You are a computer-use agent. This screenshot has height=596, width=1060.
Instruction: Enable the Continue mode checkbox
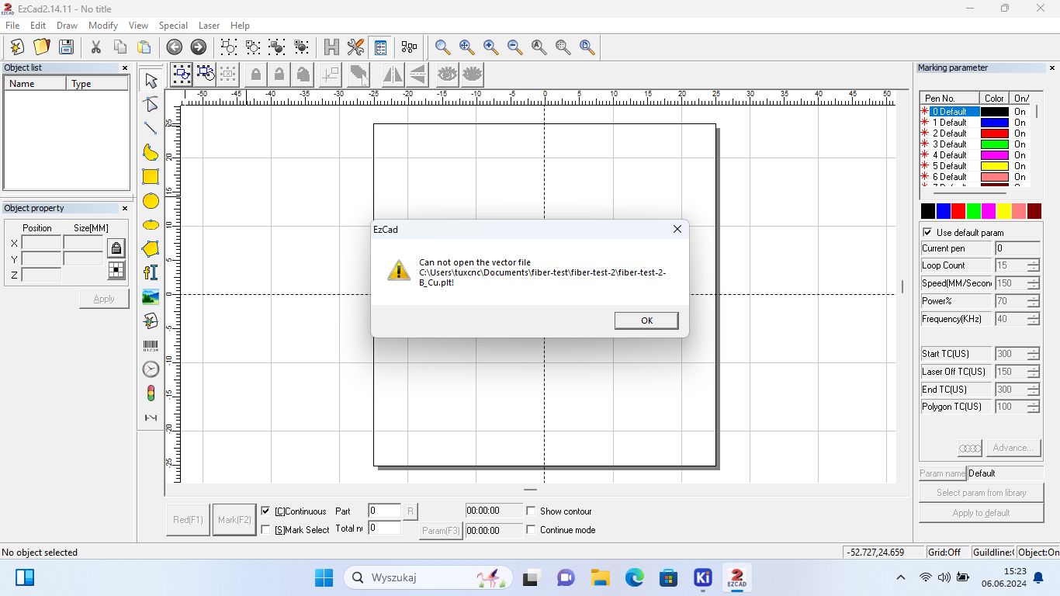531,530
